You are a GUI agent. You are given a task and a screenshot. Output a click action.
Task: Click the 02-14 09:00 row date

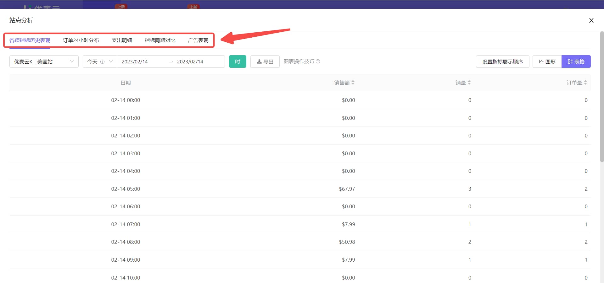[126, 260]
